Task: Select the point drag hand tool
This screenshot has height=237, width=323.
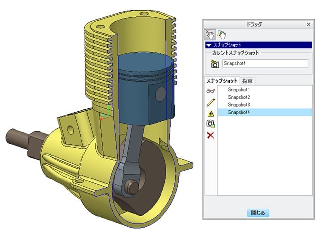Action: point(210,34)
